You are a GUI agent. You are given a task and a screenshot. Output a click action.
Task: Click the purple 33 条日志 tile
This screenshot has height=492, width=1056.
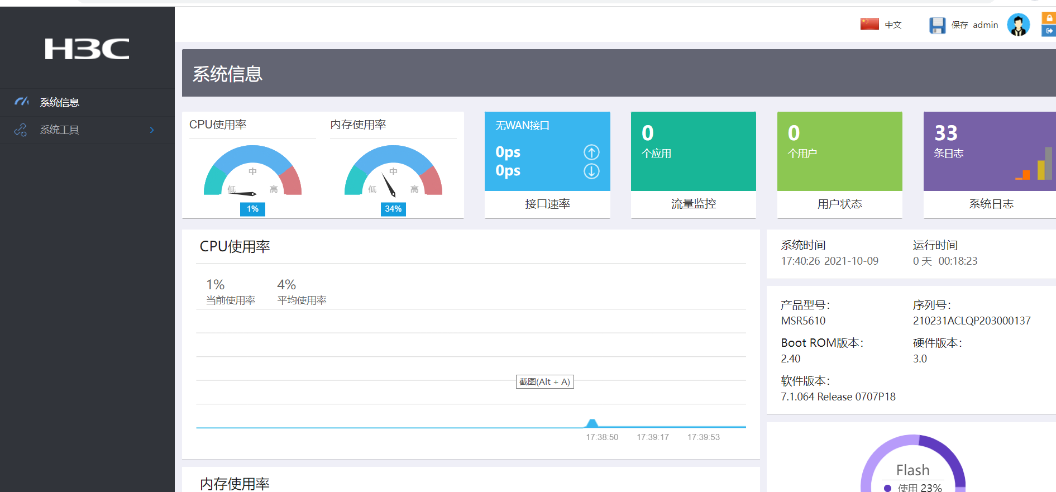point(990,151)
